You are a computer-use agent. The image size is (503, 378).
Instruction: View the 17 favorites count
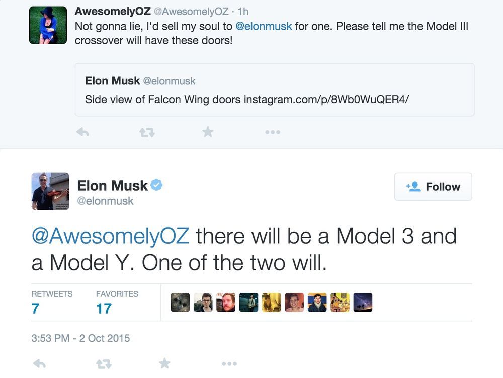click(x=104, y=309)
